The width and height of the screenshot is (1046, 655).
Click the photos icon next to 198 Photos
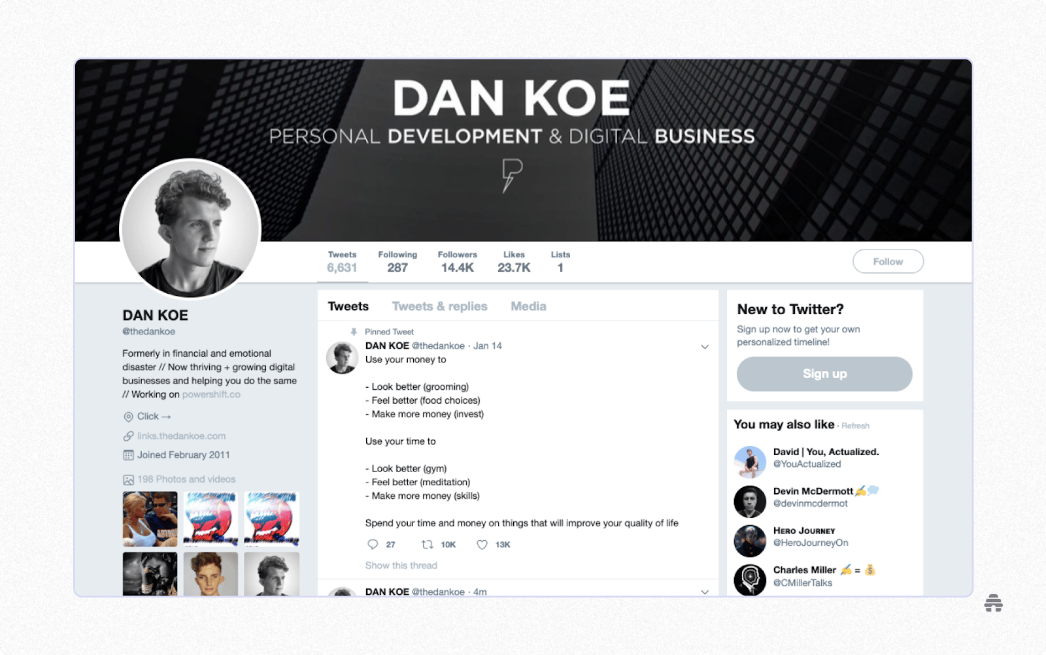click(128, 479)
